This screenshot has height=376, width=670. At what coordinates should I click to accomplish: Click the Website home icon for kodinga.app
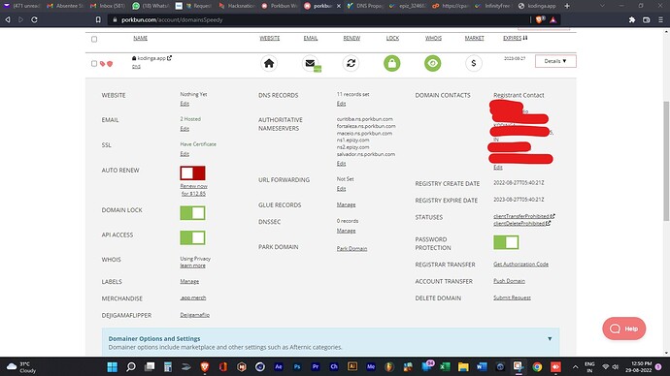coord(269,64)
